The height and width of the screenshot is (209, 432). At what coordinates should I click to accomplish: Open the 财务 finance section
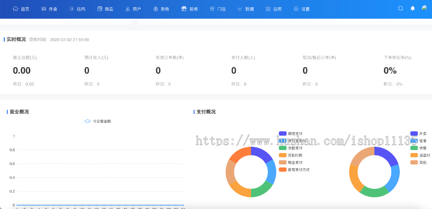click(161, 9)
